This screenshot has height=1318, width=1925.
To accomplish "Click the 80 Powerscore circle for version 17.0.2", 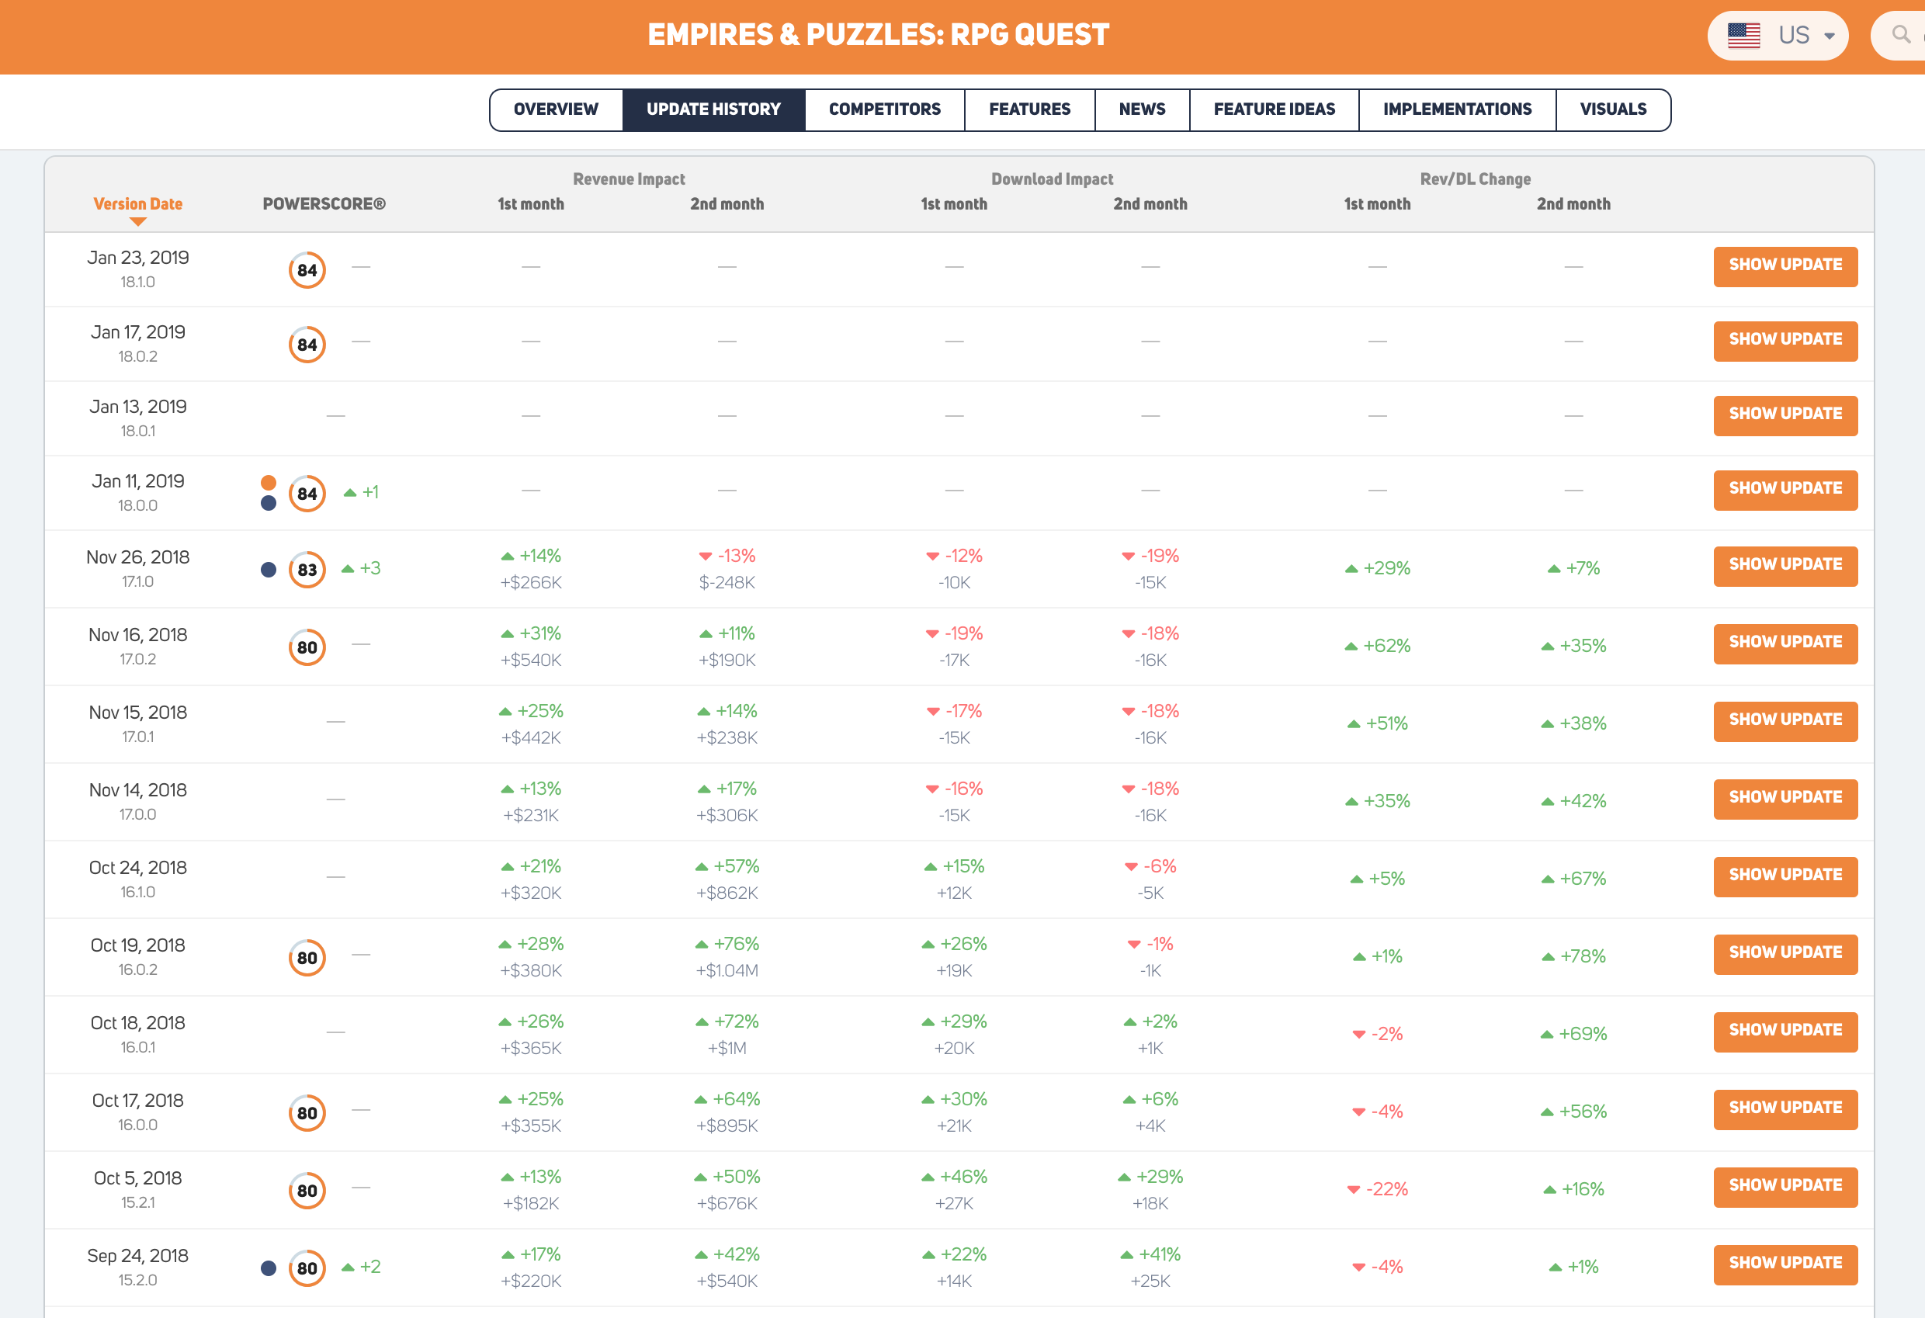I will point(307,648).
